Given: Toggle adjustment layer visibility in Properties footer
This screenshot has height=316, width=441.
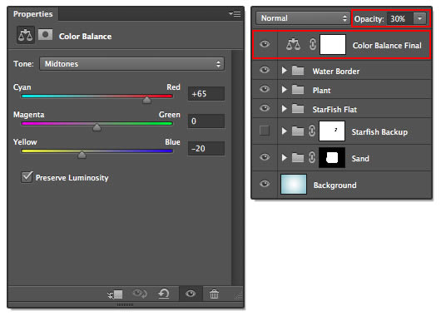Looking at the screenshot, I should coord(191,294).
